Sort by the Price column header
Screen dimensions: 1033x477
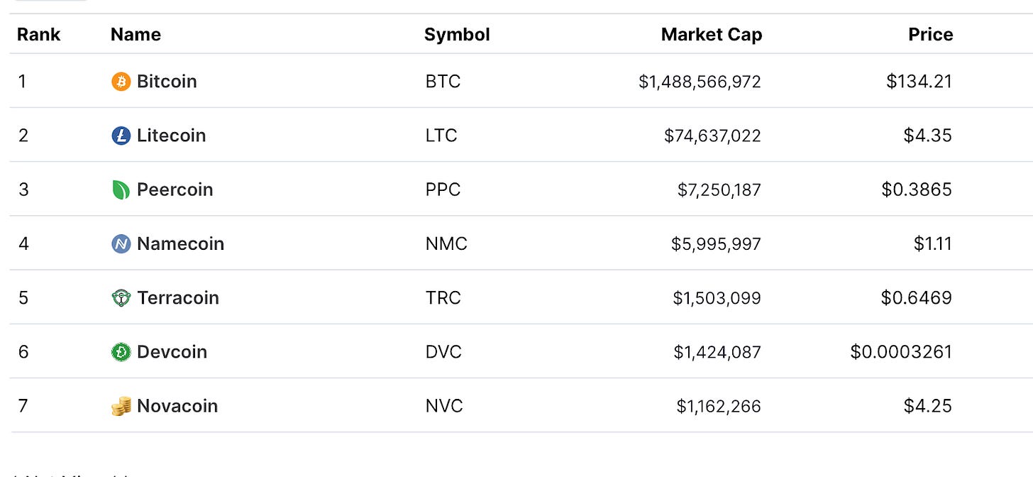click(930, 35)
